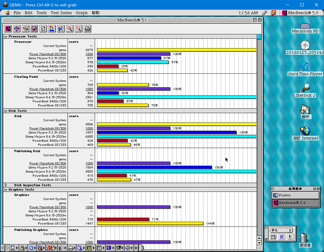
Task: Click the blue Qemu Mojave Disk bar
Action: [x=167, y=133]
